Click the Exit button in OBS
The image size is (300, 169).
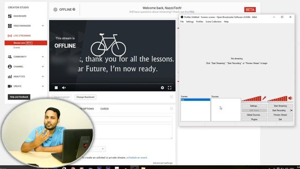[280, 119]
